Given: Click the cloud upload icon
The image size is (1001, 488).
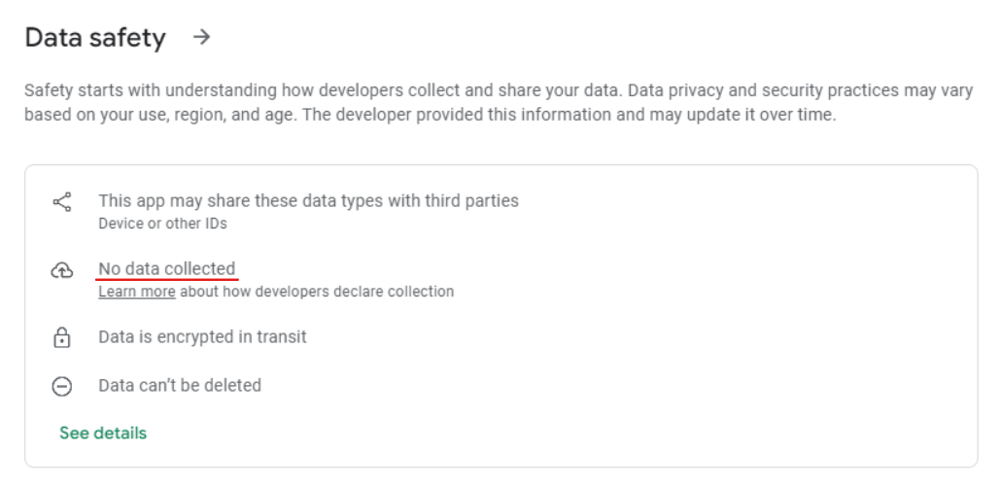Looking at the screenshot, I should point(62,270).
